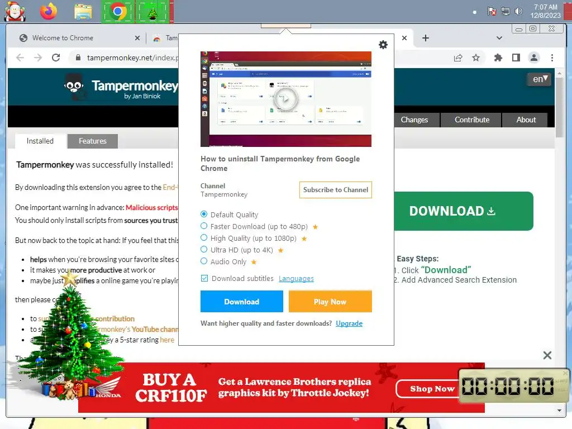572x429 pixels.
Task: Toggle Download subtitles checkbox
Action: pyautogui.click(x=204, y=278)
